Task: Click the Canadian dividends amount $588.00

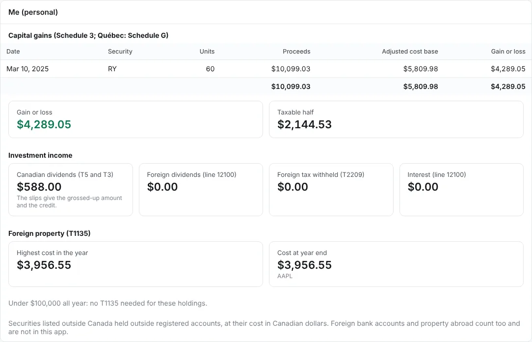Action: click(39, 187)
